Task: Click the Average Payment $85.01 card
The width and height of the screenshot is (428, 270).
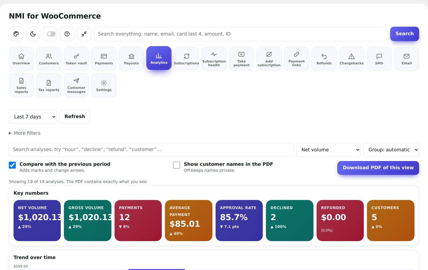Action: point(189,221)
